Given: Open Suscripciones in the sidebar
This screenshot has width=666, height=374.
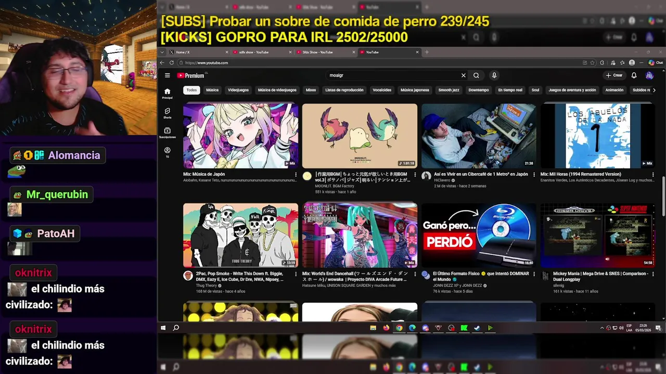Looking at the screenshot, I should click(167, 132).
